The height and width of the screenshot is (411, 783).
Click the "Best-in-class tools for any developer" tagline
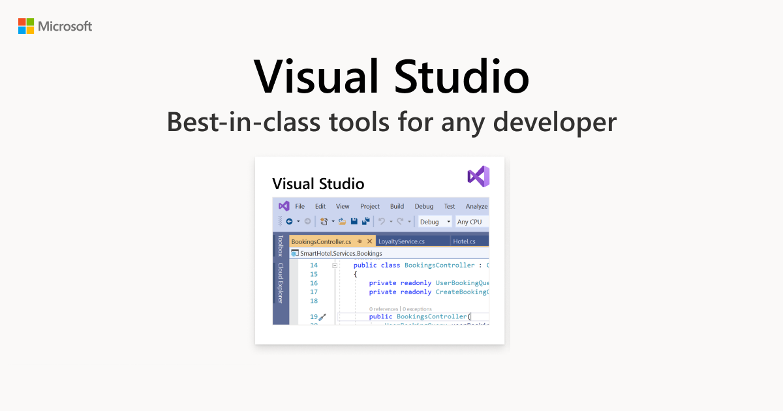[x=391, y=122]
